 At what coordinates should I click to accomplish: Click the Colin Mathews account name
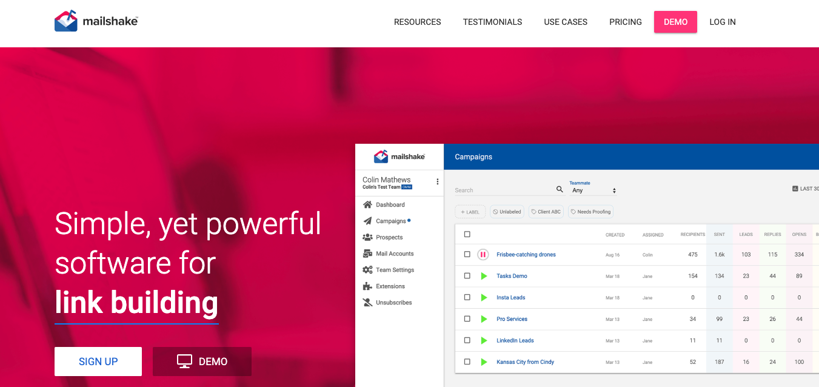[x=386, y=180]
